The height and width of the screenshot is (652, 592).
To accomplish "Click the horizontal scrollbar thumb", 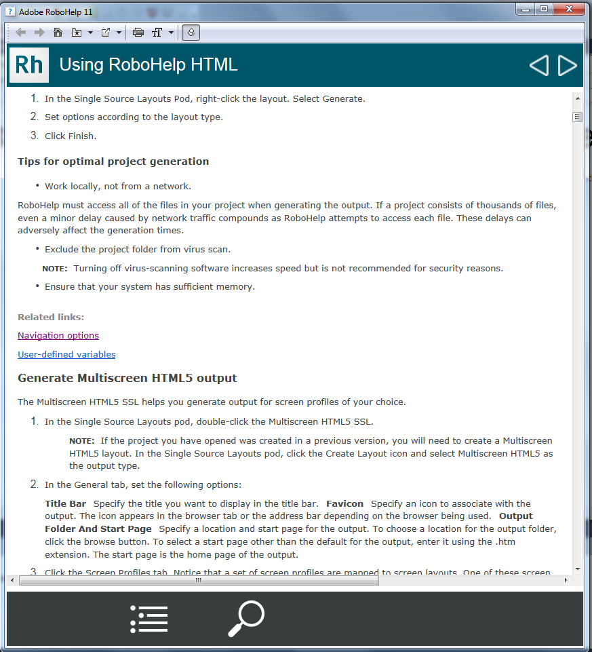I will pos(199,580).
